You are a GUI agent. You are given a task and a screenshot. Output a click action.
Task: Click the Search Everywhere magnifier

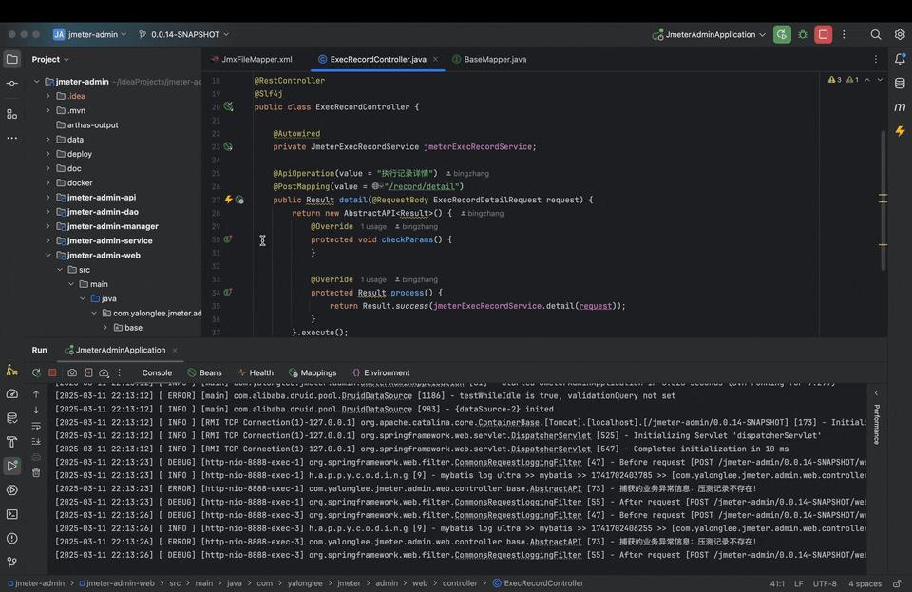(x=875, y=34)
